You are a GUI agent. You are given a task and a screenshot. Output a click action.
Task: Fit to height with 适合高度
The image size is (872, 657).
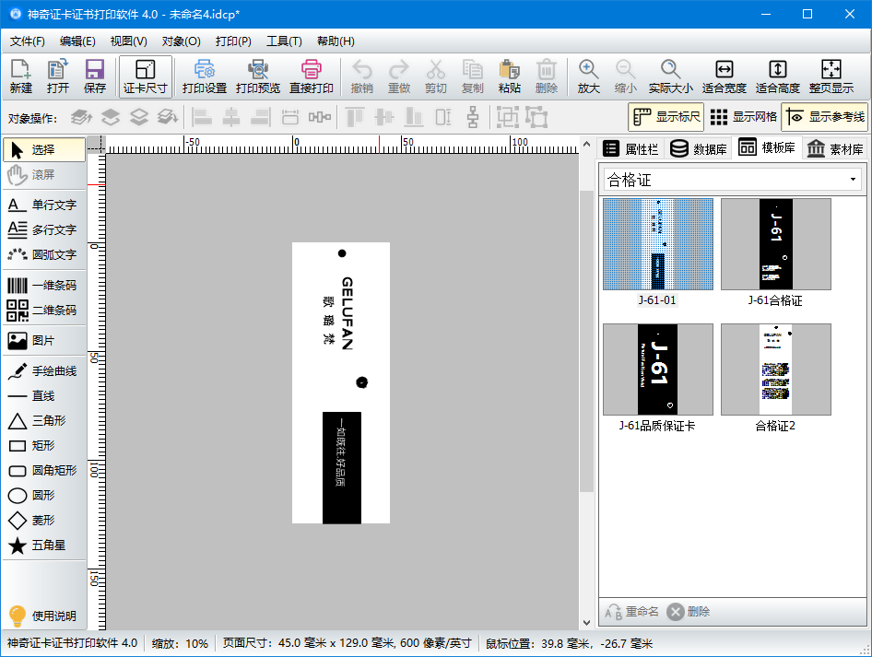pos(777,76)
